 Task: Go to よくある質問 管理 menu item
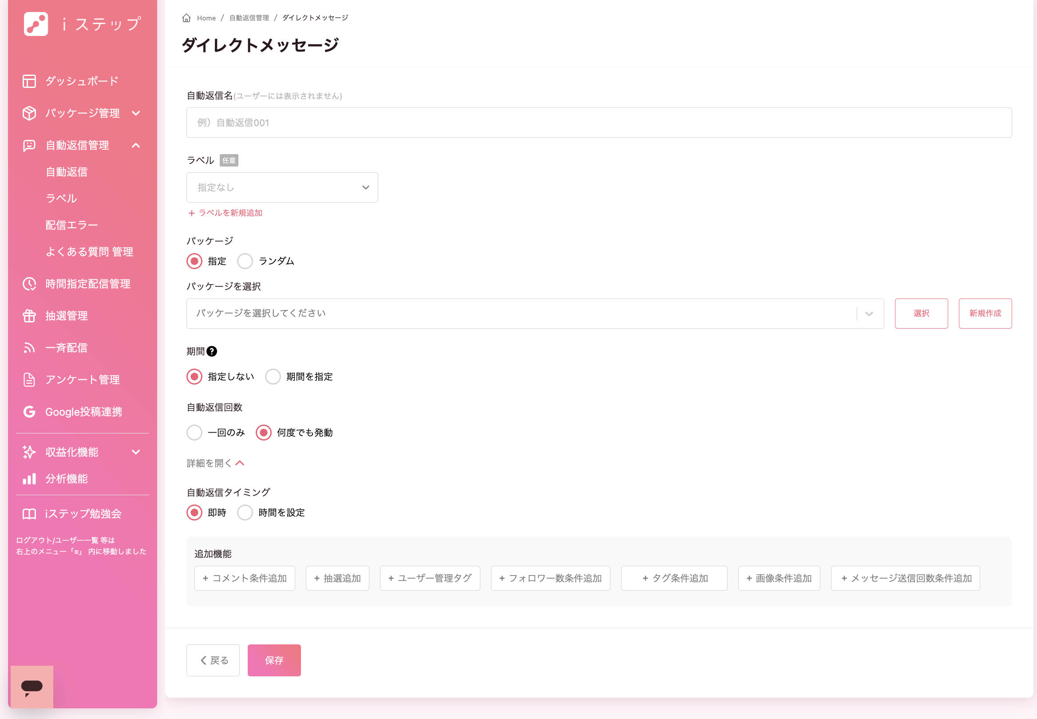pos(89,252)
